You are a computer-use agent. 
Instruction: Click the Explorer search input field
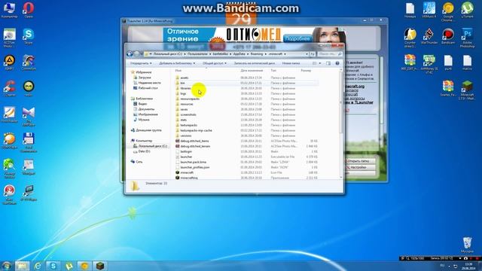(330, 54)
